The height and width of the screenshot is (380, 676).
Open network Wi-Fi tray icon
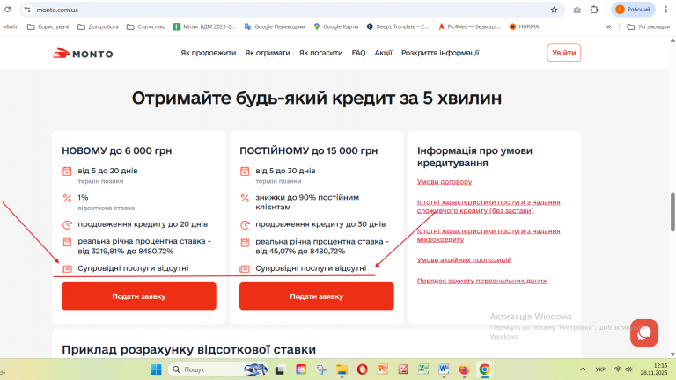pyautogui.click(x=618, y=369)
